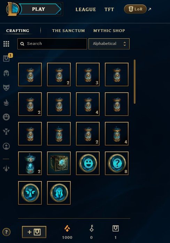Click into the Search loot field
Viewport: 170px width, 243px height.
[52, 44]
